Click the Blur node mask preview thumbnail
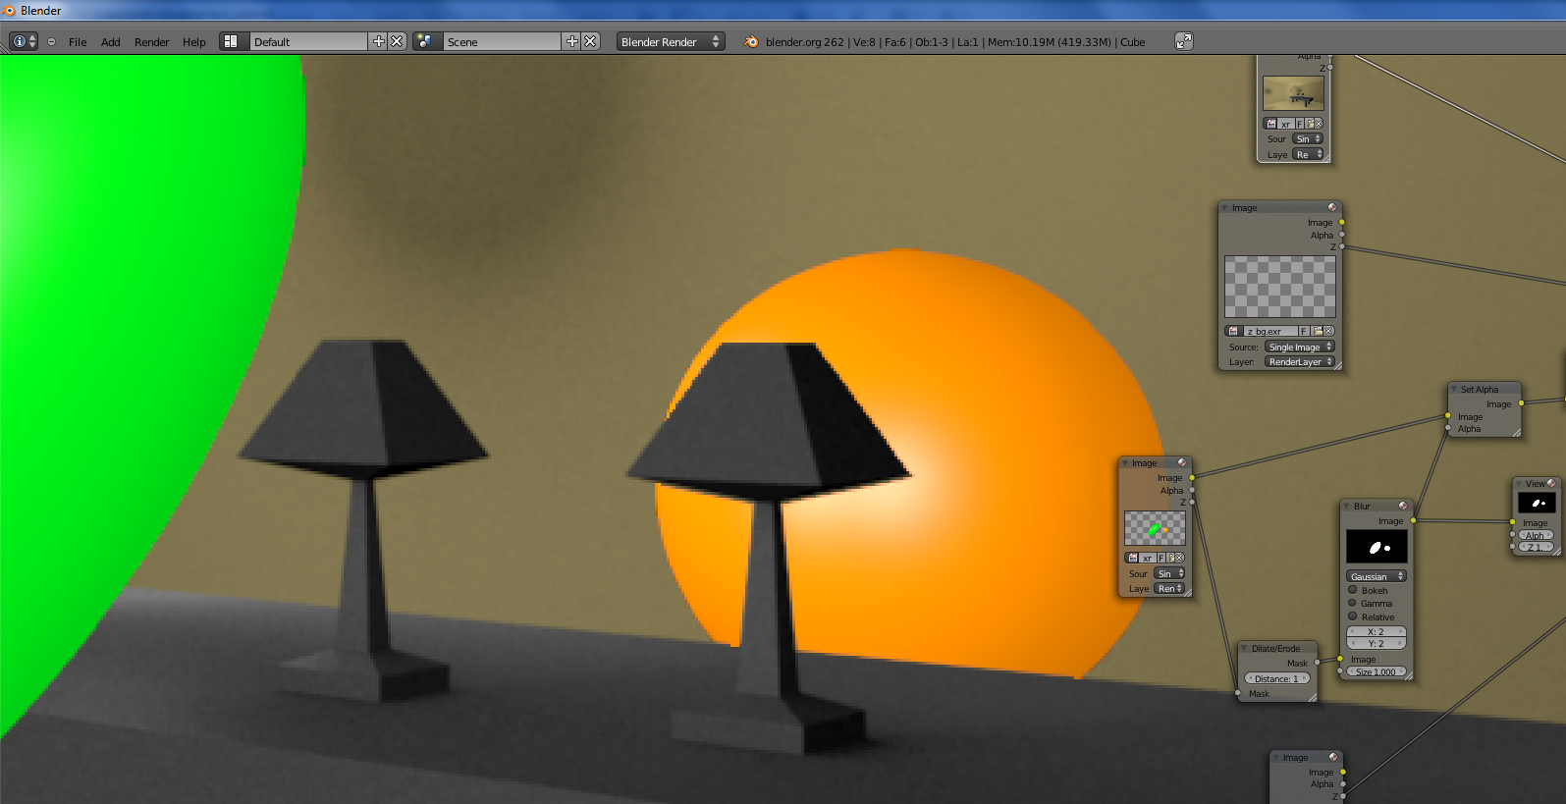 point(1377,547)
